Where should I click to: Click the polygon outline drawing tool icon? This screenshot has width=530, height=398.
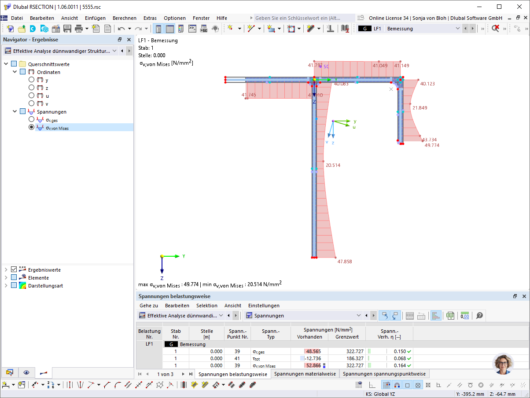click(160, 385)
